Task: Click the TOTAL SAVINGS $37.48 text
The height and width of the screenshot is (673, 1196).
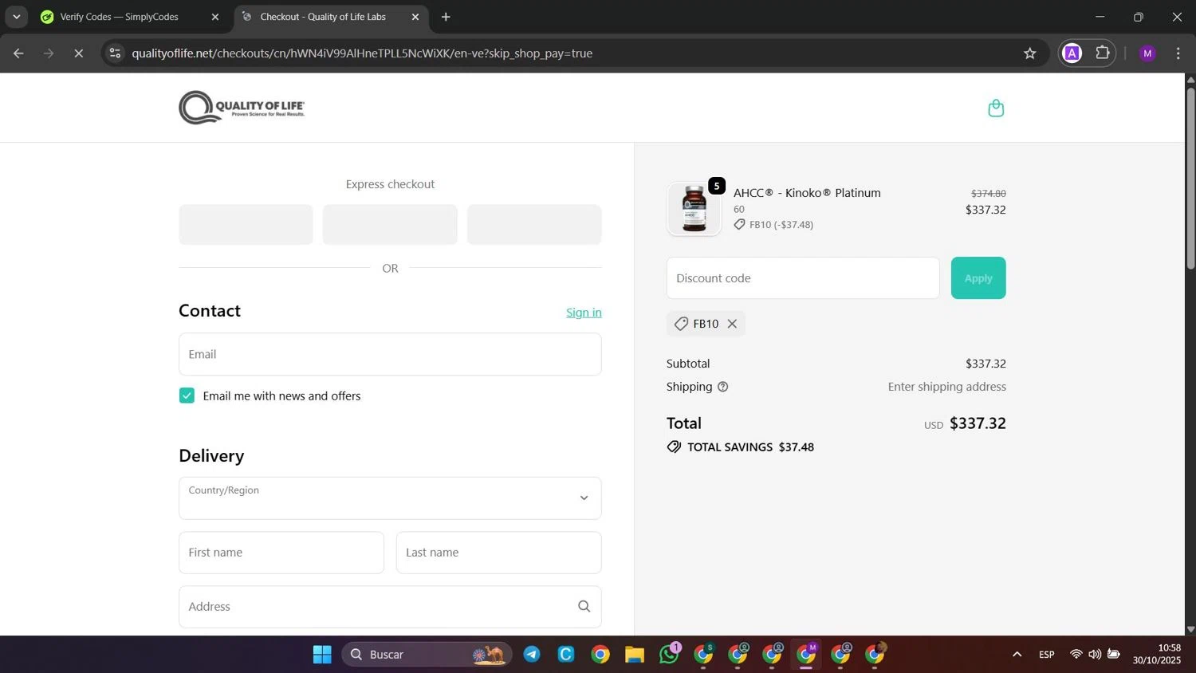Action: click(750, 447)
